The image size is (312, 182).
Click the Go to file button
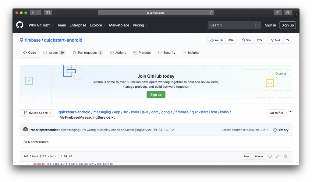click(276, 113)
